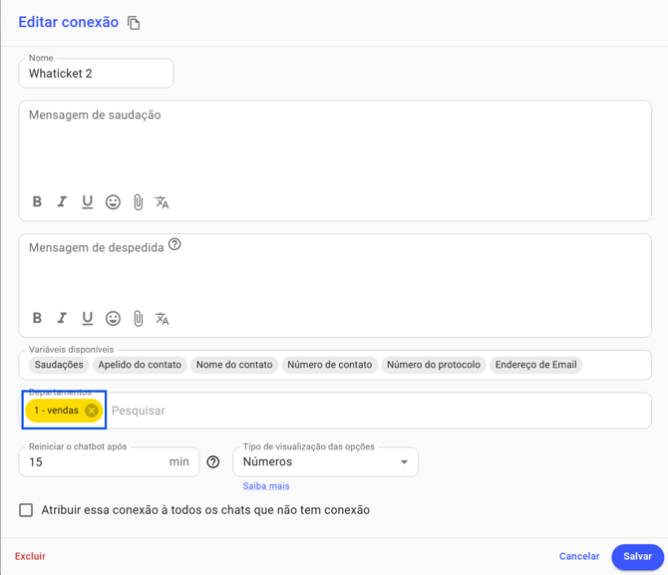Screen dimensions: 668x575
Task: Open the Tipo de visualização das opções dropdown
Action: 325,461
